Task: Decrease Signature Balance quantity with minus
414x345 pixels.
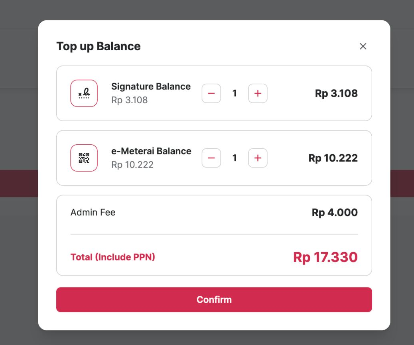Action: click(x=211, y=93)
